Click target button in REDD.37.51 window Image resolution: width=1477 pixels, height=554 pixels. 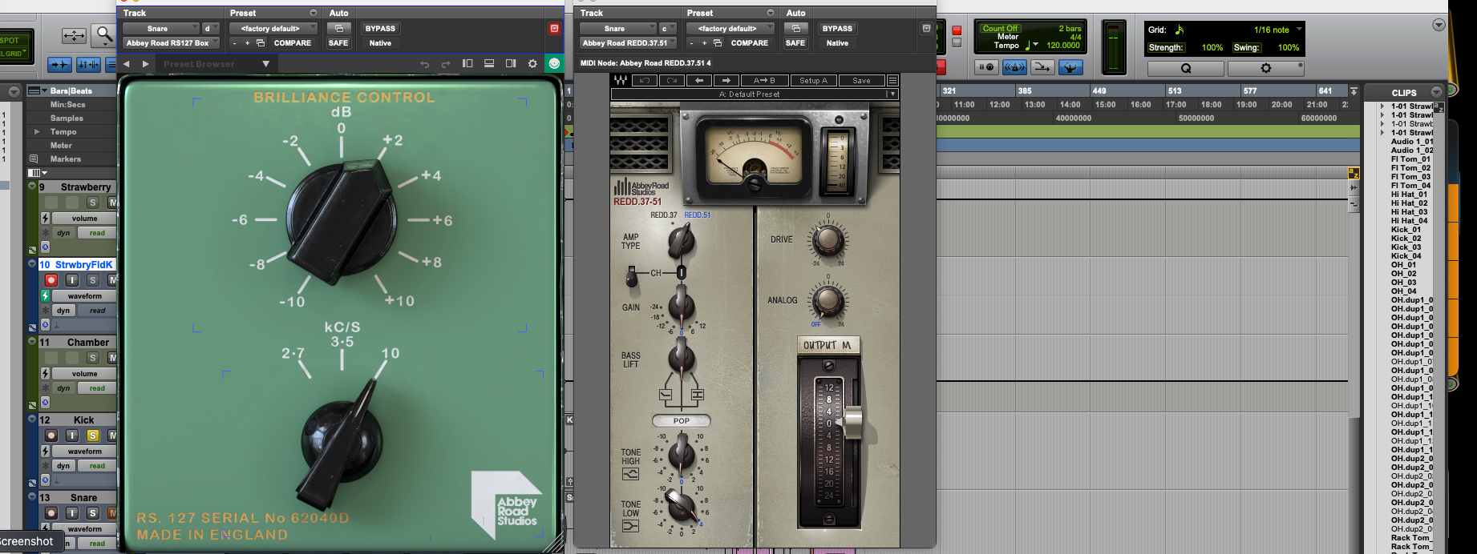[926, 28]
